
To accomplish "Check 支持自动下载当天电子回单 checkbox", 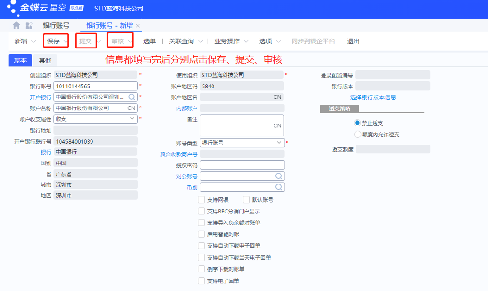I will click(x=202, y=257).
